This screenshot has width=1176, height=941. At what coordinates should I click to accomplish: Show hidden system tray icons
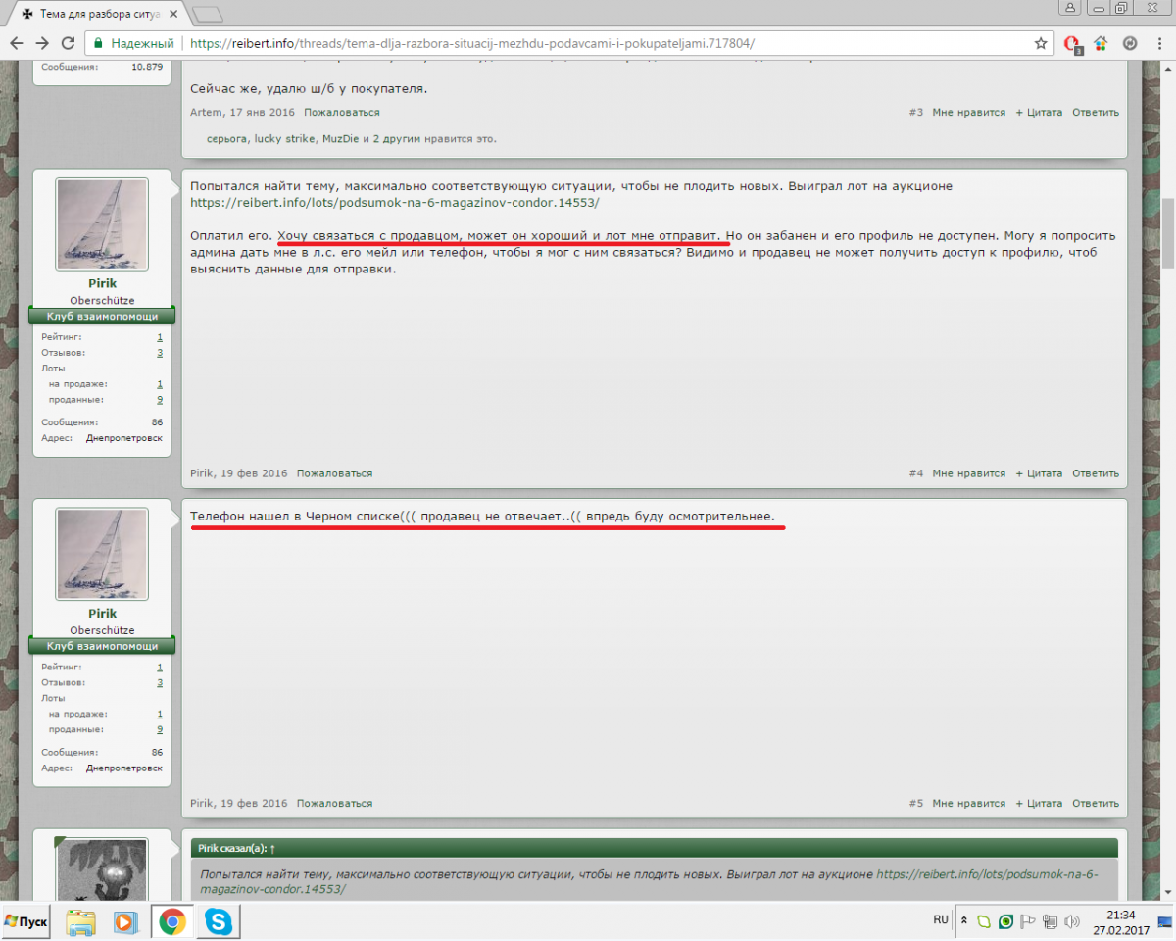pos(964,921)
